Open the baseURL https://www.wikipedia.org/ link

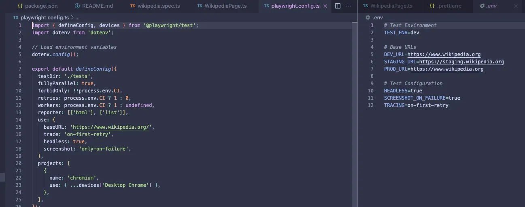(x=111, y=127)
